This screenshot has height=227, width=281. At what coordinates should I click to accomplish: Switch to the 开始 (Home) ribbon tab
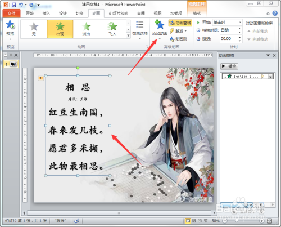(x=30, y=14)
